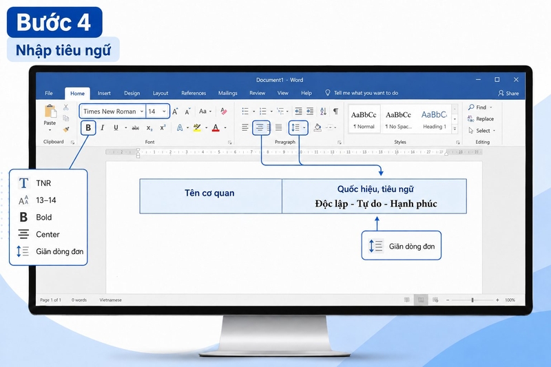Click the Độc lập - Tự do - Hạnh phúc text
The height and width of the screenshot is (367, 551).
point(376,204)
